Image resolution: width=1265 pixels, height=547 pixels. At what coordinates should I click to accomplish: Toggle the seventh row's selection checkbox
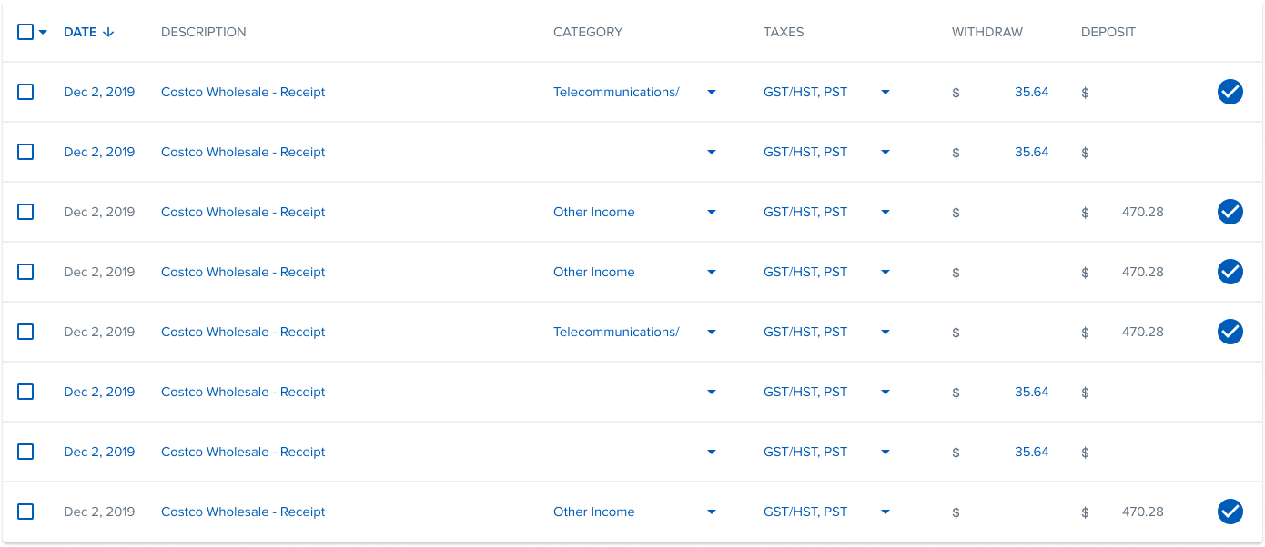25,452
